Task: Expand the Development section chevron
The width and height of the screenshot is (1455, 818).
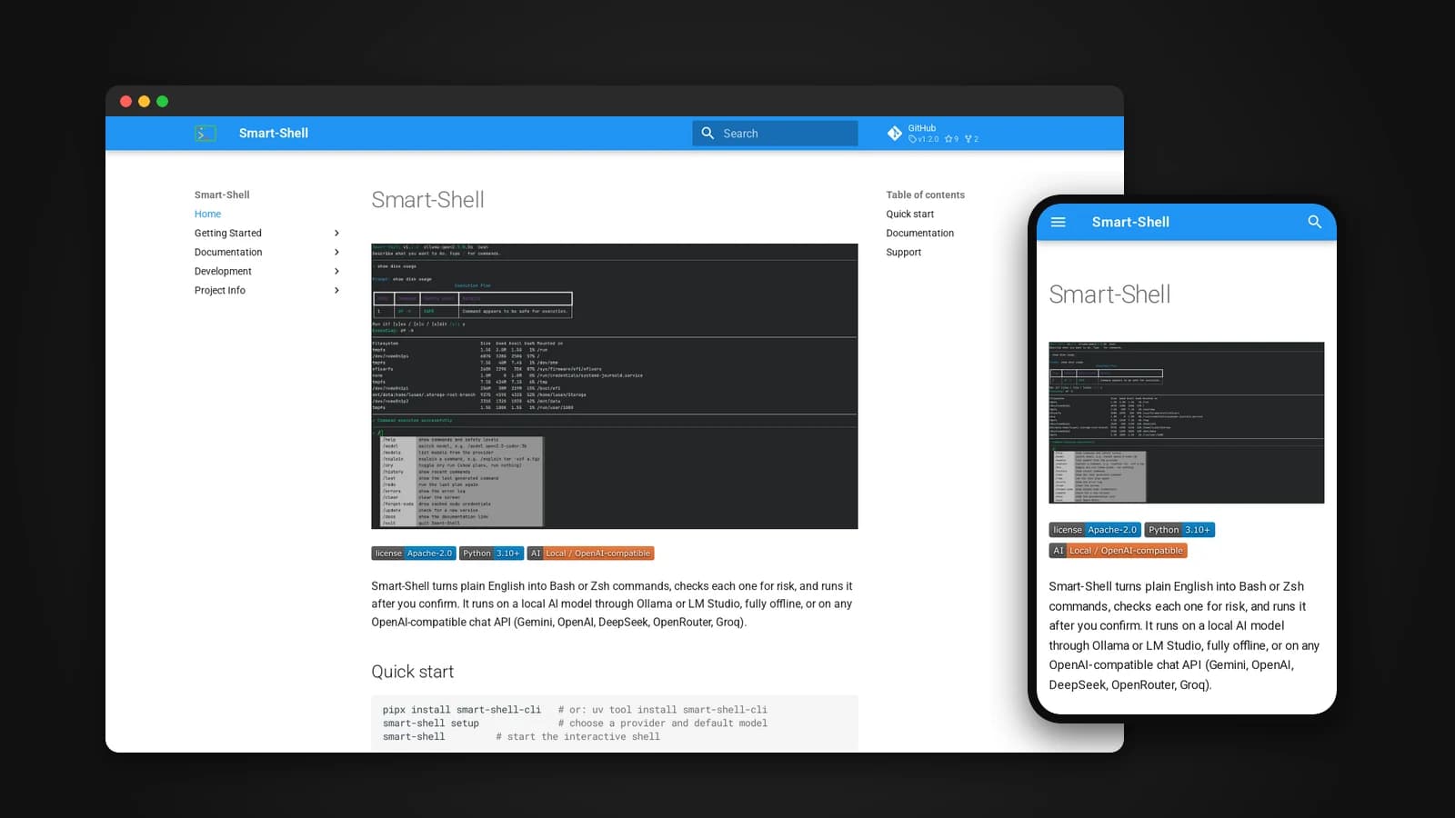Action: [336, 272]
